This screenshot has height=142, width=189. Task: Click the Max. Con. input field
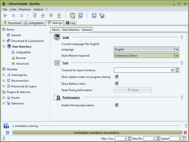(x=121, y=139)
